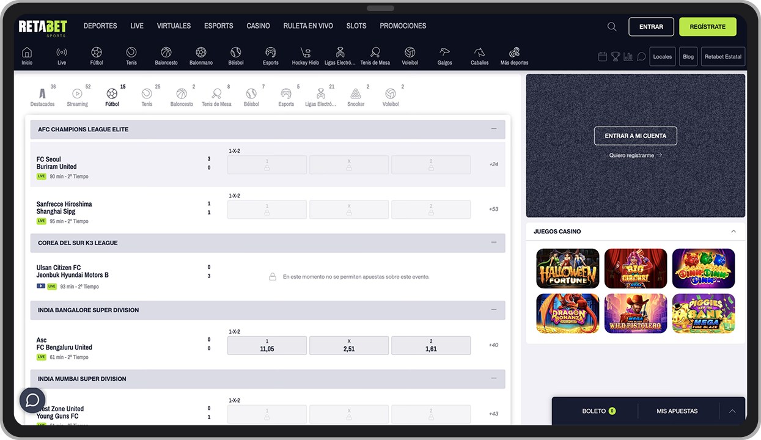Expand the betting slip panel arrow
761x440 pixels.
732,411
